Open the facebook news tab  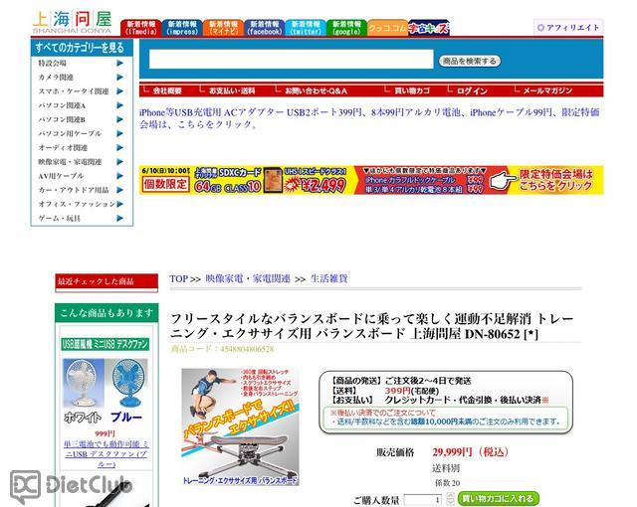click(x=265, y=28)
